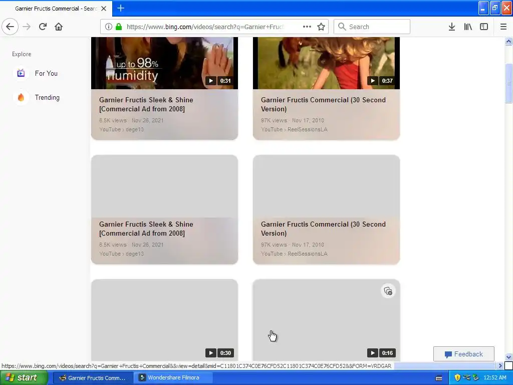Show site information for bing.com
513x385 pixels.
coord(109,27)
